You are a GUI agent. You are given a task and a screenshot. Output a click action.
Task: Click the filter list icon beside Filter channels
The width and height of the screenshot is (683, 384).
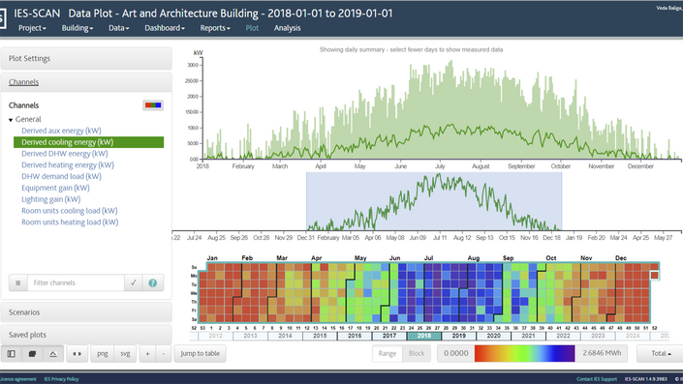(x=18, y=282)
